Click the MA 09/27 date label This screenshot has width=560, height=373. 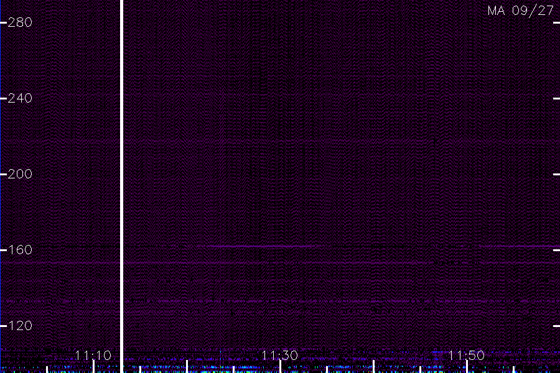point(521,11)
